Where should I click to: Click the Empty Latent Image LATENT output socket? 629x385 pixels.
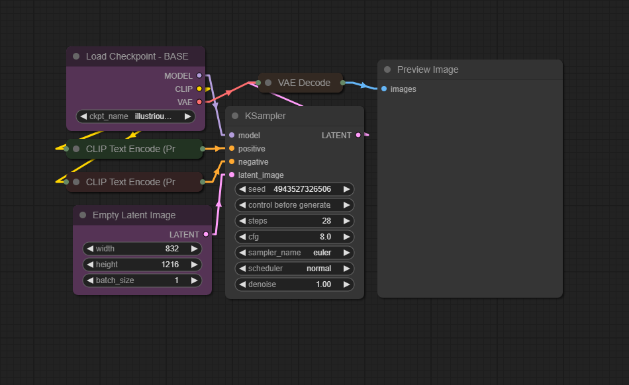(x=206, y=234)
